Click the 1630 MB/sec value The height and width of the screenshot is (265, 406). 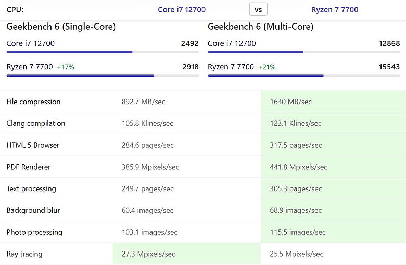coord(290,102)
